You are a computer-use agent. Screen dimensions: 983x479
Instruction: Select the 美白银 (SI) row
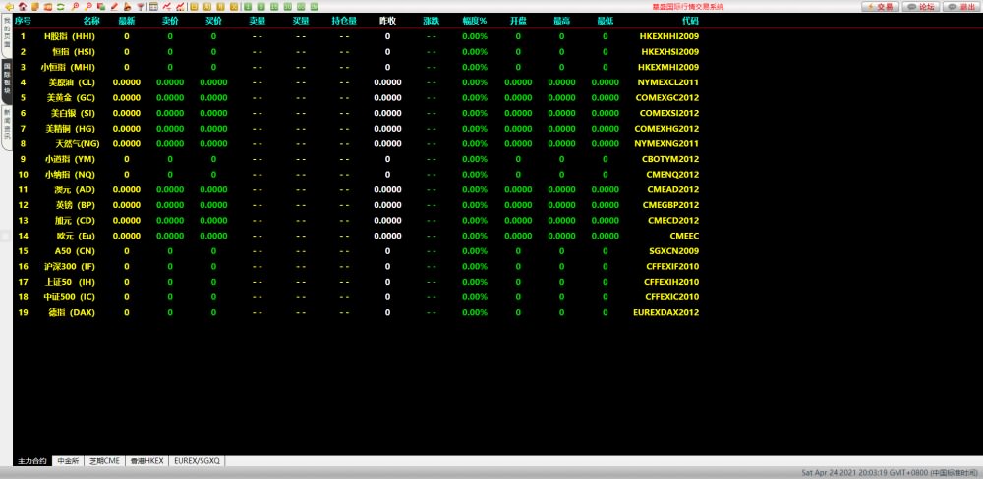(x=358, y=113)
